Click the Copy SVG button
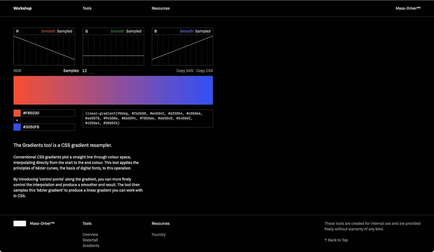 185,71
